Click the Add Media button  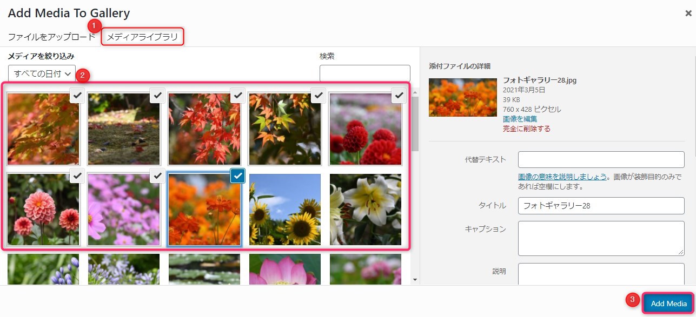tap(668, 303)
